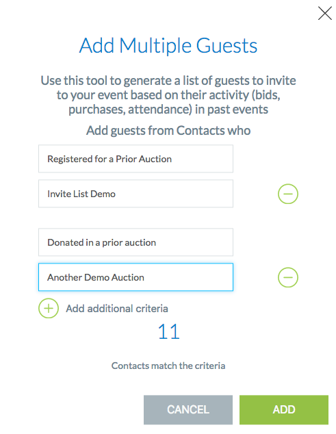Click the green plus circle icon
The width and height of the screenshot is (336, 434).
[x=49, y=308]
